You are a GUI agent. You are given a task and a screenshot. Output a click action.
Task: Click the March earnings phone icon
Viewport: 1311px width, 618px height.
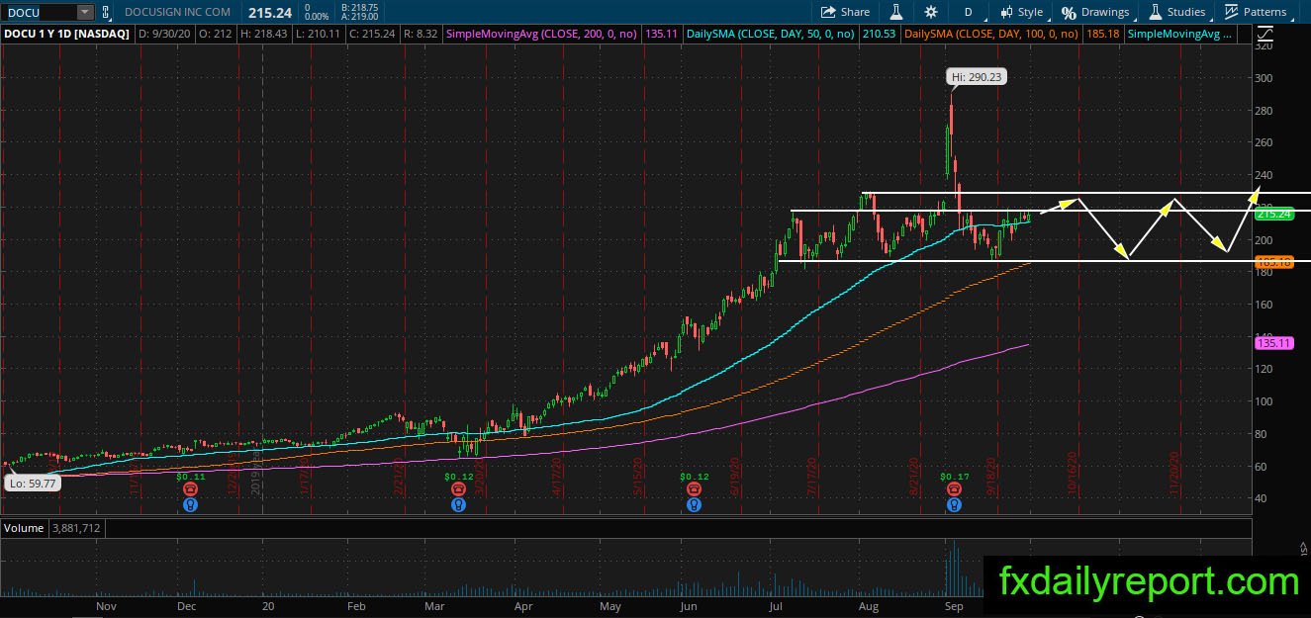click(458, 489)
